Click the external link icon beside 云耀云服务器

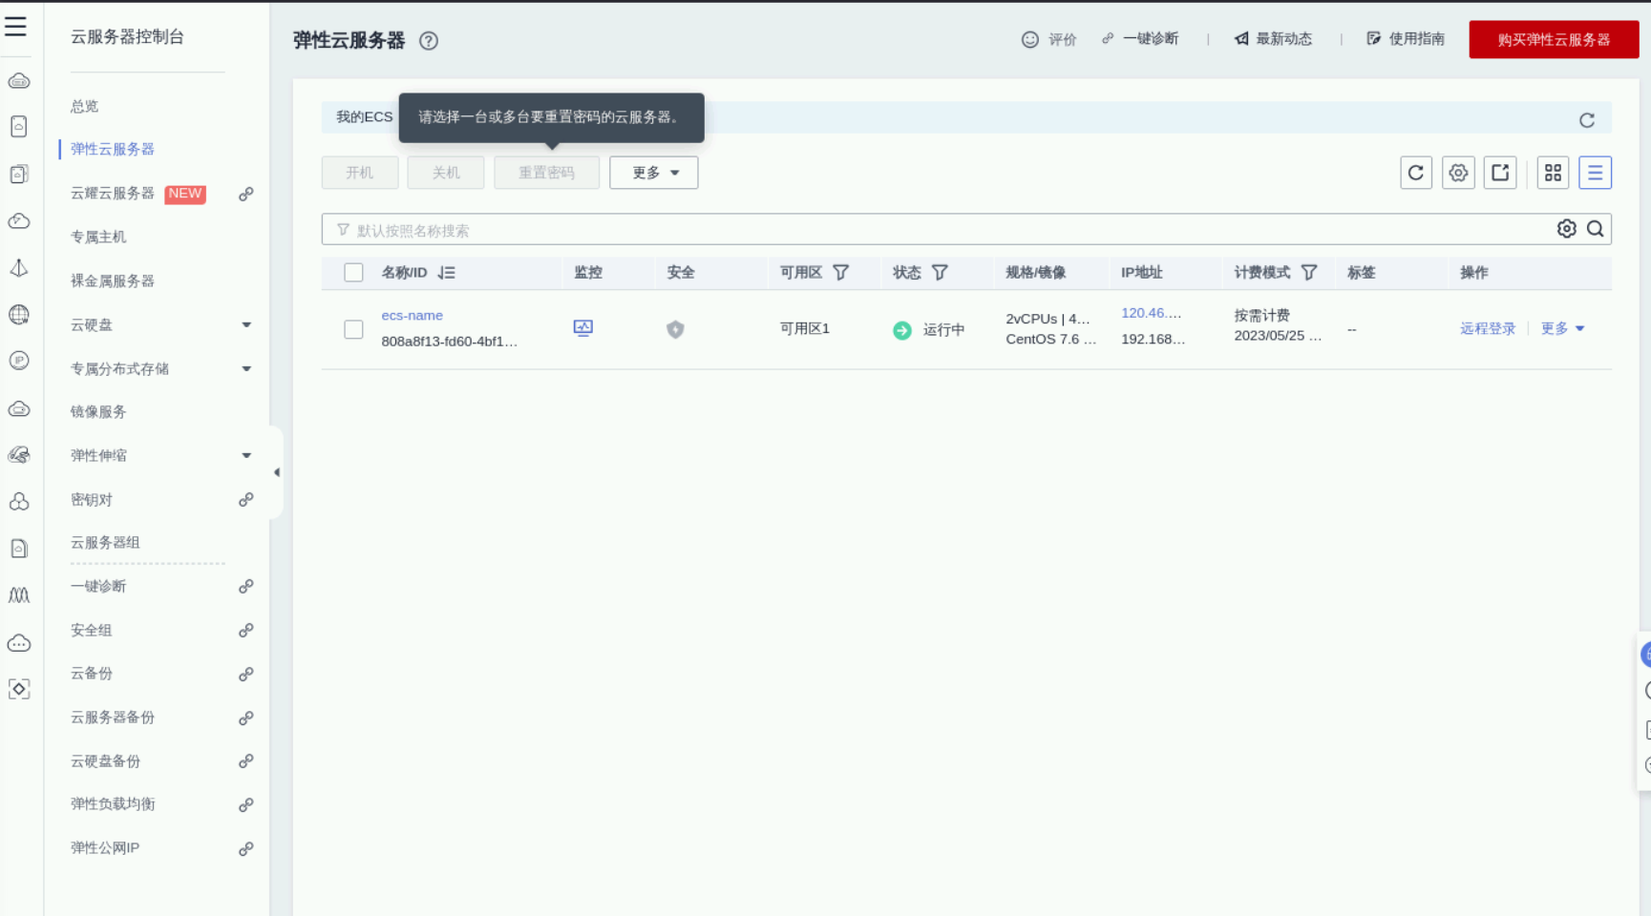[246, 194]
